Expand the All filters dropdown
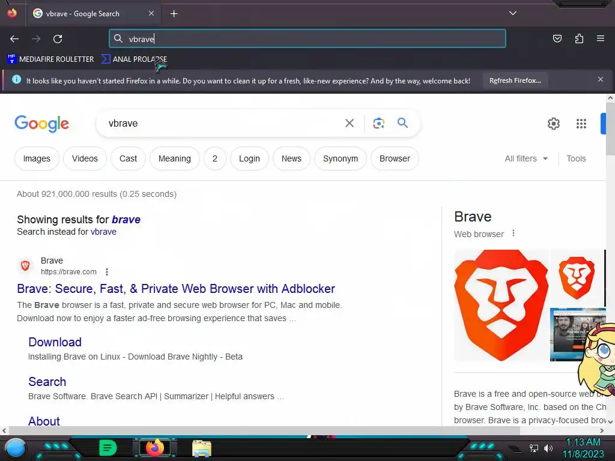This screenshot has width=615, height=461. 526,158
